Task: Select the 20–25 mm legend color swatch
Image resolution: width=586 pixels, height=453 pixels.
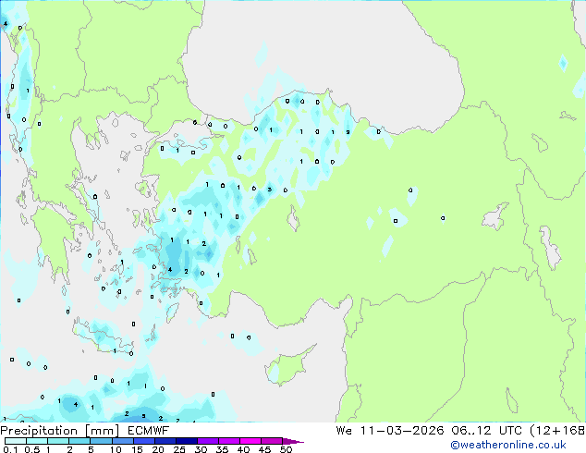Action: tap(165, 441)
